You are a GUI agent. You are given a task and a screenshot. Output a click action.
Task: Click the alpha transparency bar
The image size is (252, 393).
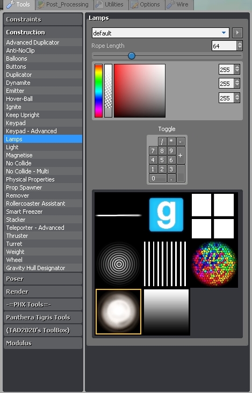(109, 91)
